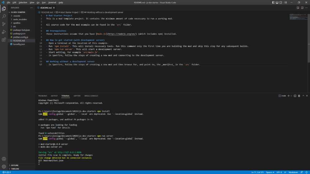
Task: Expand the src folder
Action: (x=22, y=26)
